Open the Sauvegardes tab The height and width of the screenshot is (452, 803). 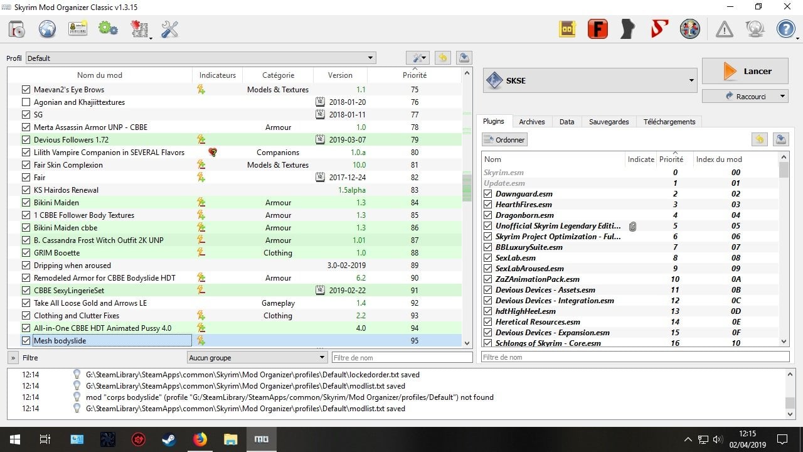click(x=609, y=122)
